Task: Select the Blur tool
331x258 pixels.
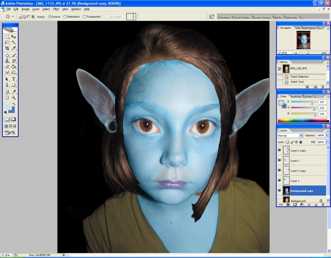Action: [7, 72]
